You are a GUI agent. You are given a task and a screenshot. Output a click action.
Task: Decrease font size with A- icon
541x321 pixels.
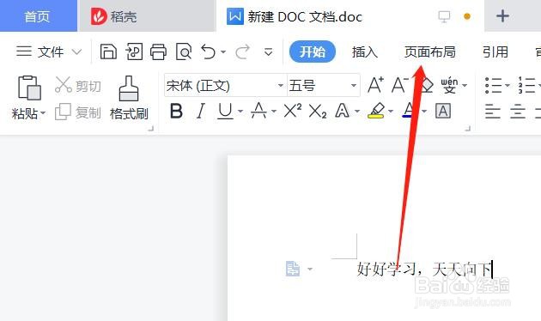399,85
